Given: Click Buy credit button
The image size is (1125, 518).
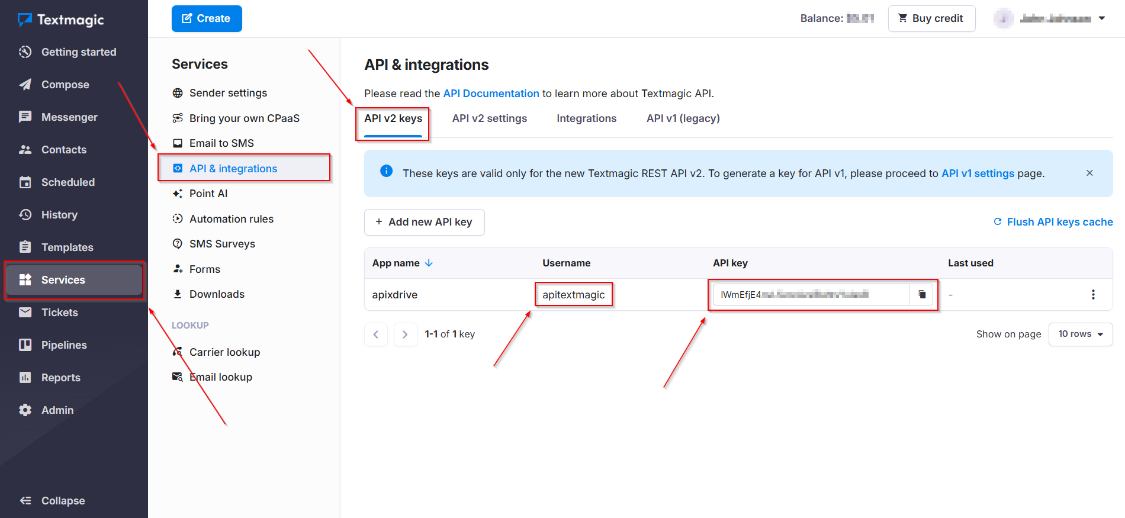Looking at the screenshot, I should pyautogui.click(x=931, y=18).
